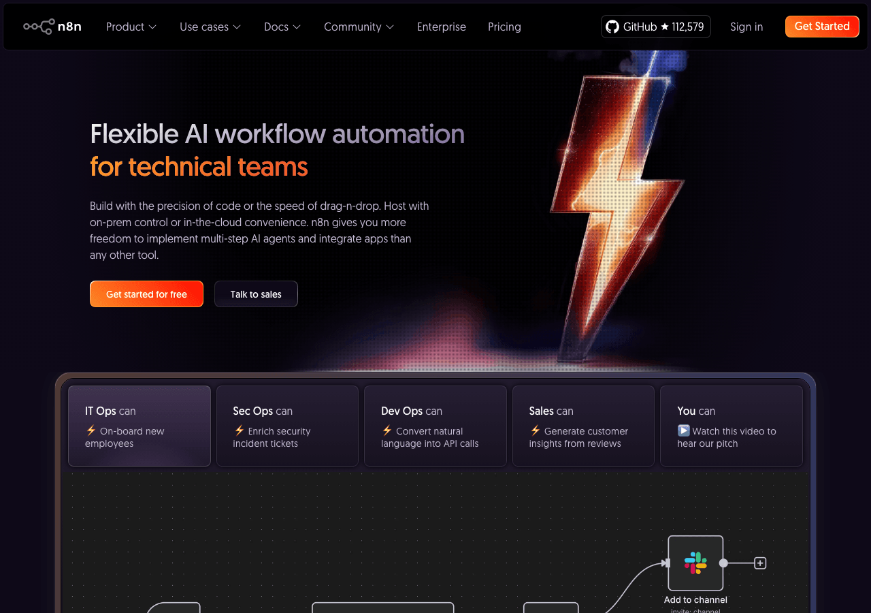The height and width of the screenshot is (613, 871).
Task: Open the Community dropdown menu
Action: pyautogui.click(x=359, y=27)
